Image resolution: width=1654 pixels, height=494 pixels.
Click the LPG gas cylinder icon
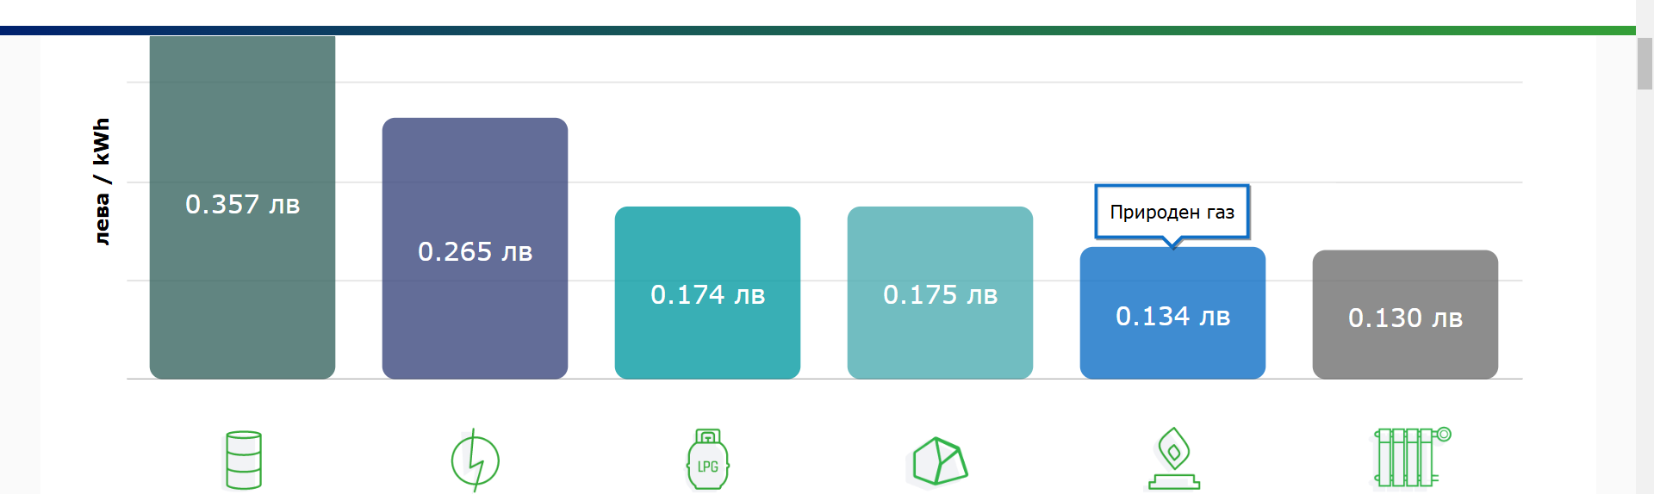click(x=708, y=460)
